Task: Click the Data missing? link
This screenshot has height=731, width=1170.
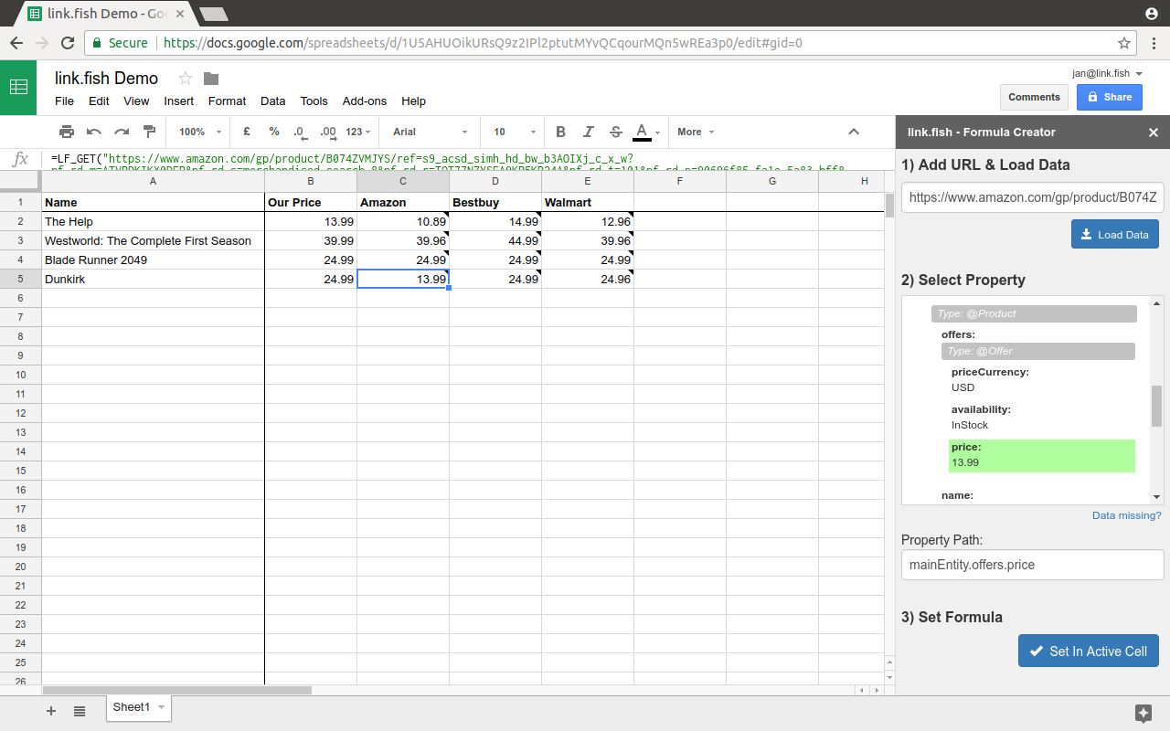Action: 1126,515
